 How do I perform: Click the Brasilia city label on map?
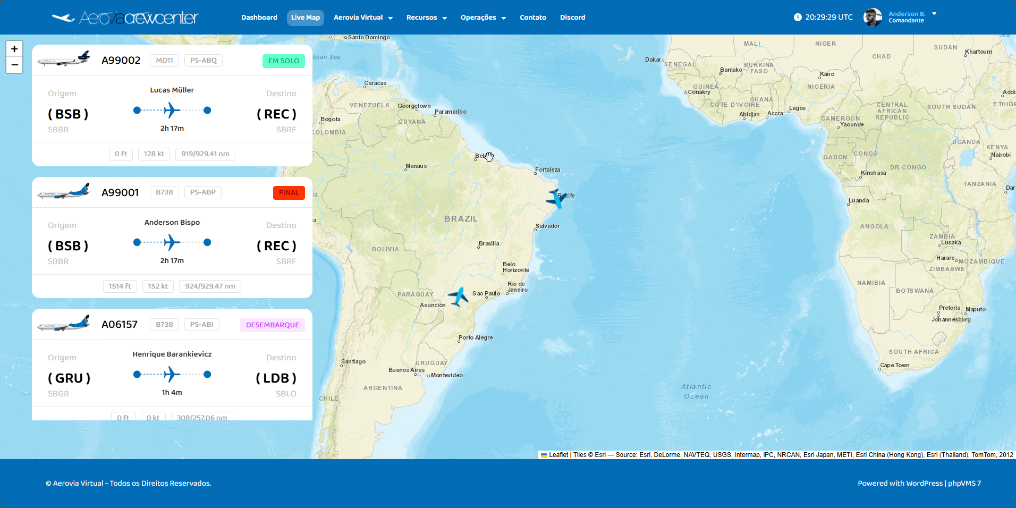coord(489,244)
